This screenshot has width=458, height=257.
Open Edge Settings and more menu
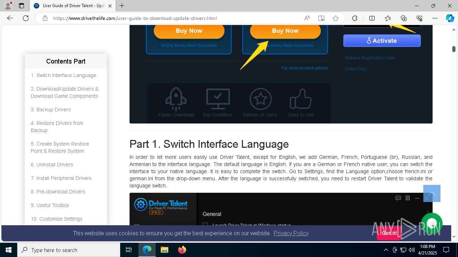tap(435, 18)
